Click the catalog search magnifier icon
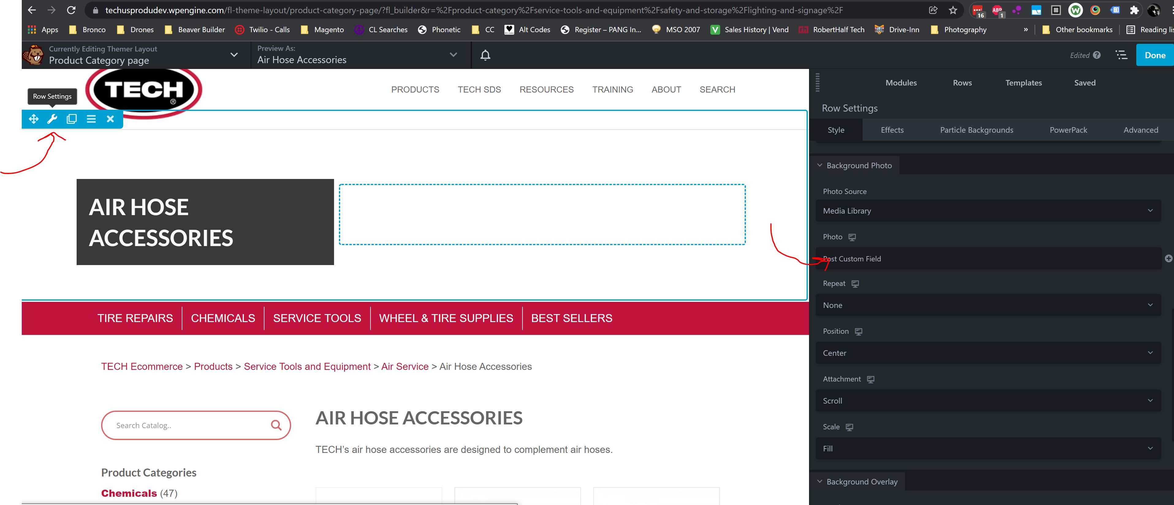Viewport: 1174px width, 505px height. (x=276, y=425)
